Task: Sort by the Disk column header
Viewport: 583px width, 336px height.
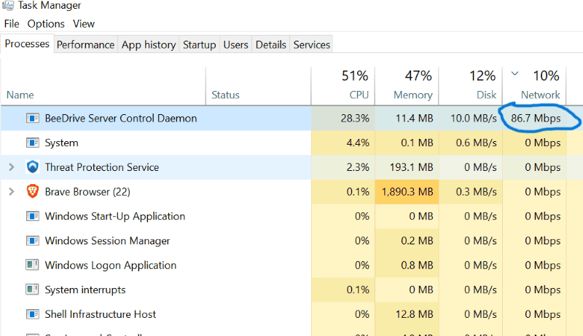Action: pos(471,86)
